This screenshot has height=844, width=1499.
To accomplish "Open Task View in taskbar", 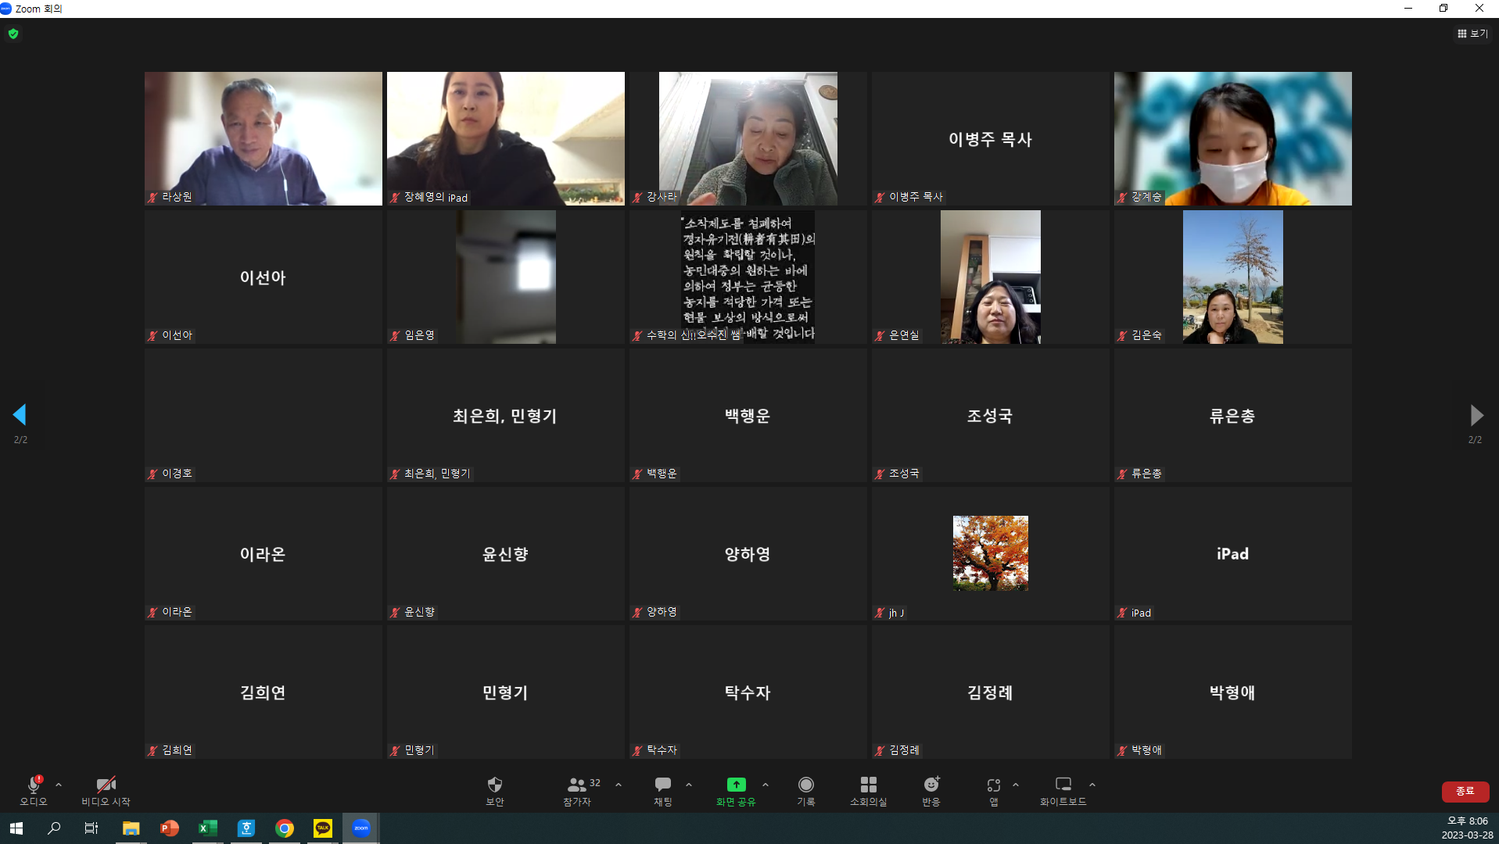I will click(91, 828).
